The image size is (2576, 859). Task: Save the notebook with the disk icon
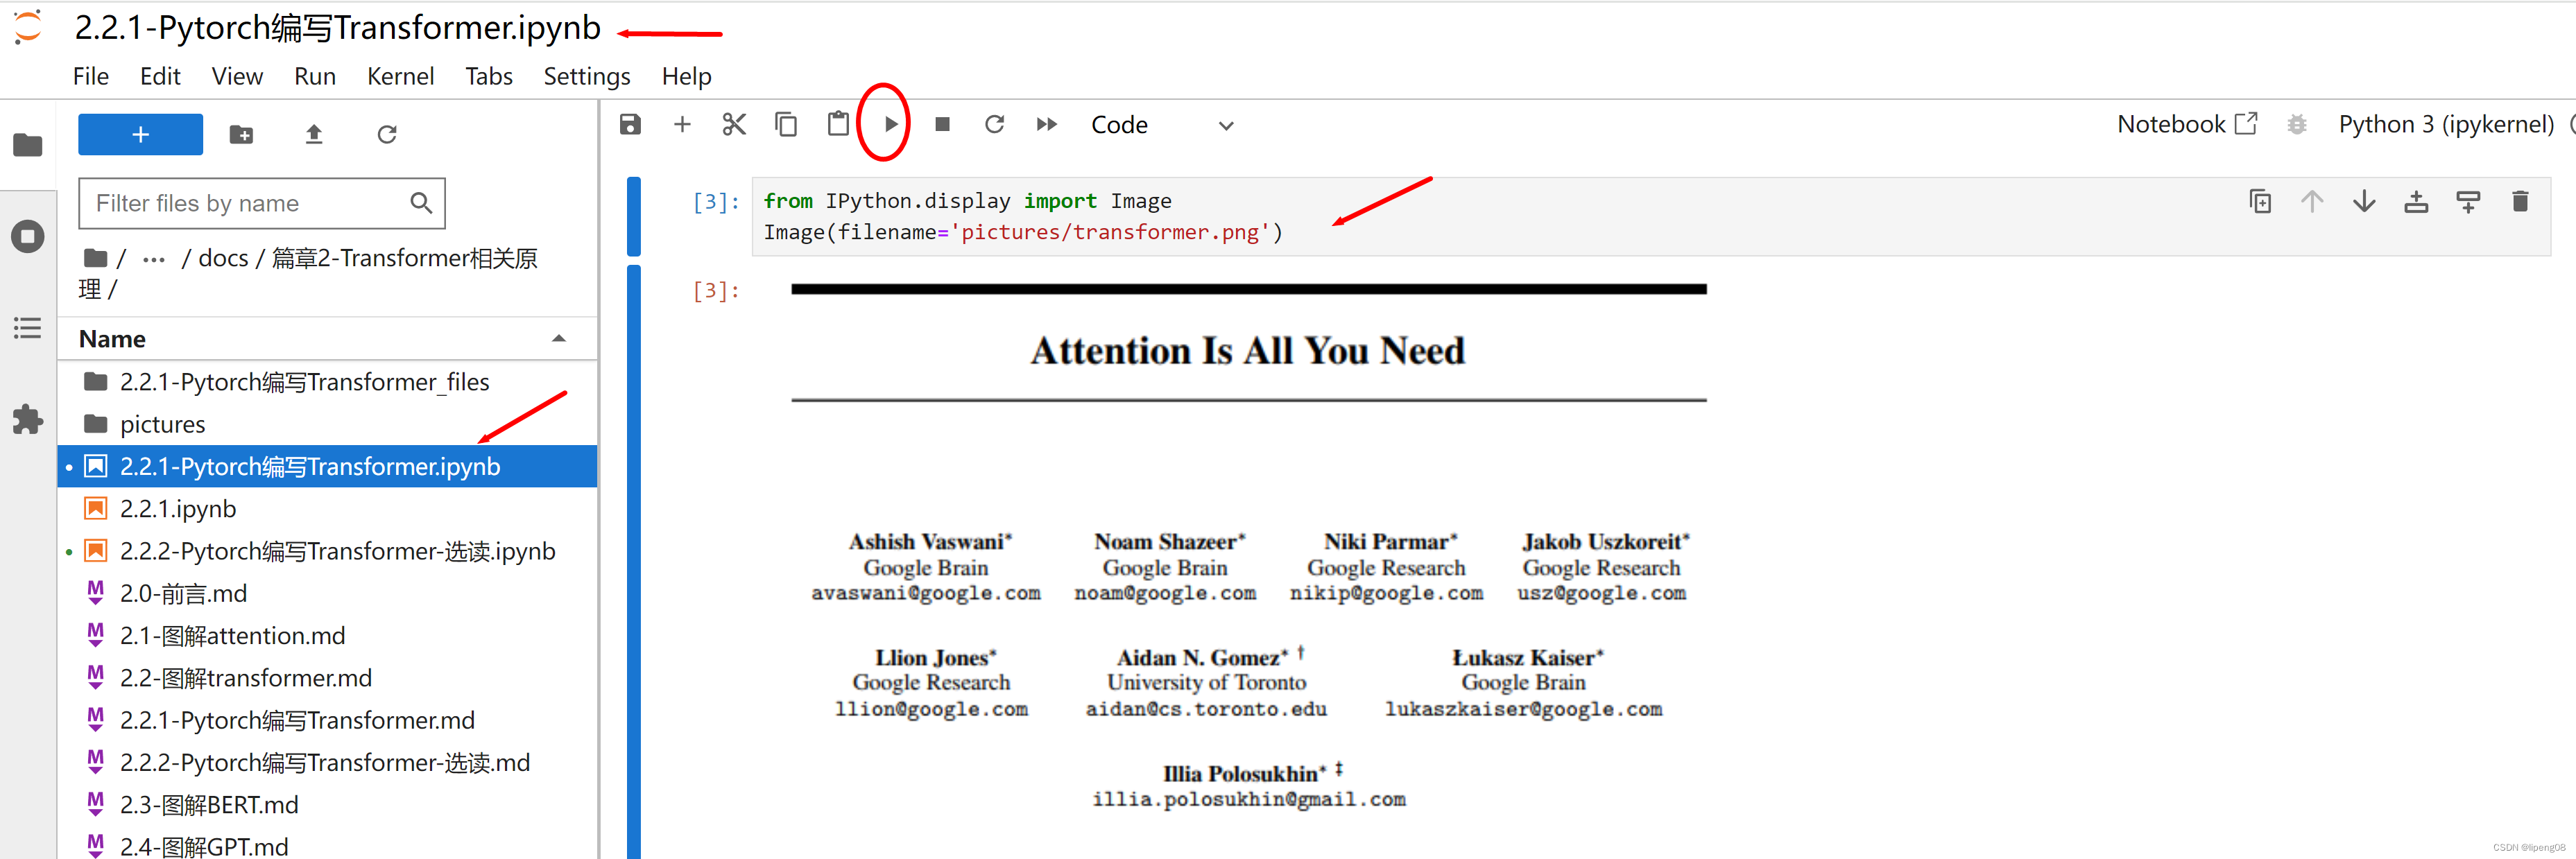point(630,124)
